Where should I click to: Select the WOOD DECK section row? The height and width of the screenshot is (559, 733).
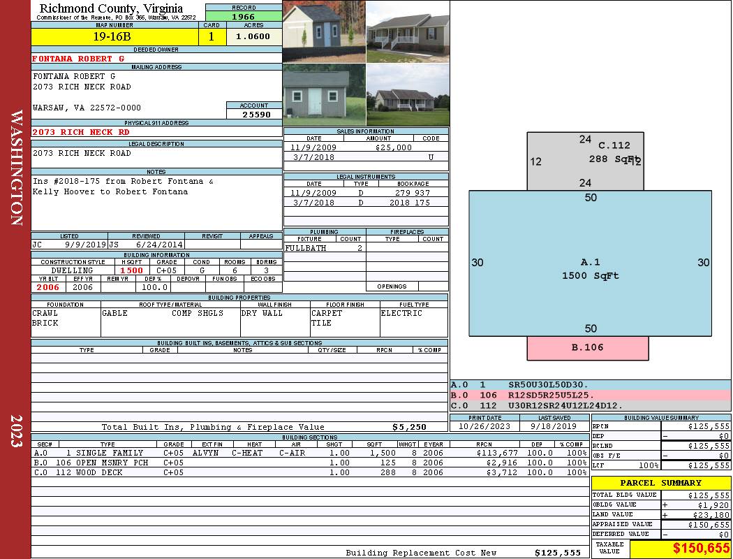[x=310, y=472]
